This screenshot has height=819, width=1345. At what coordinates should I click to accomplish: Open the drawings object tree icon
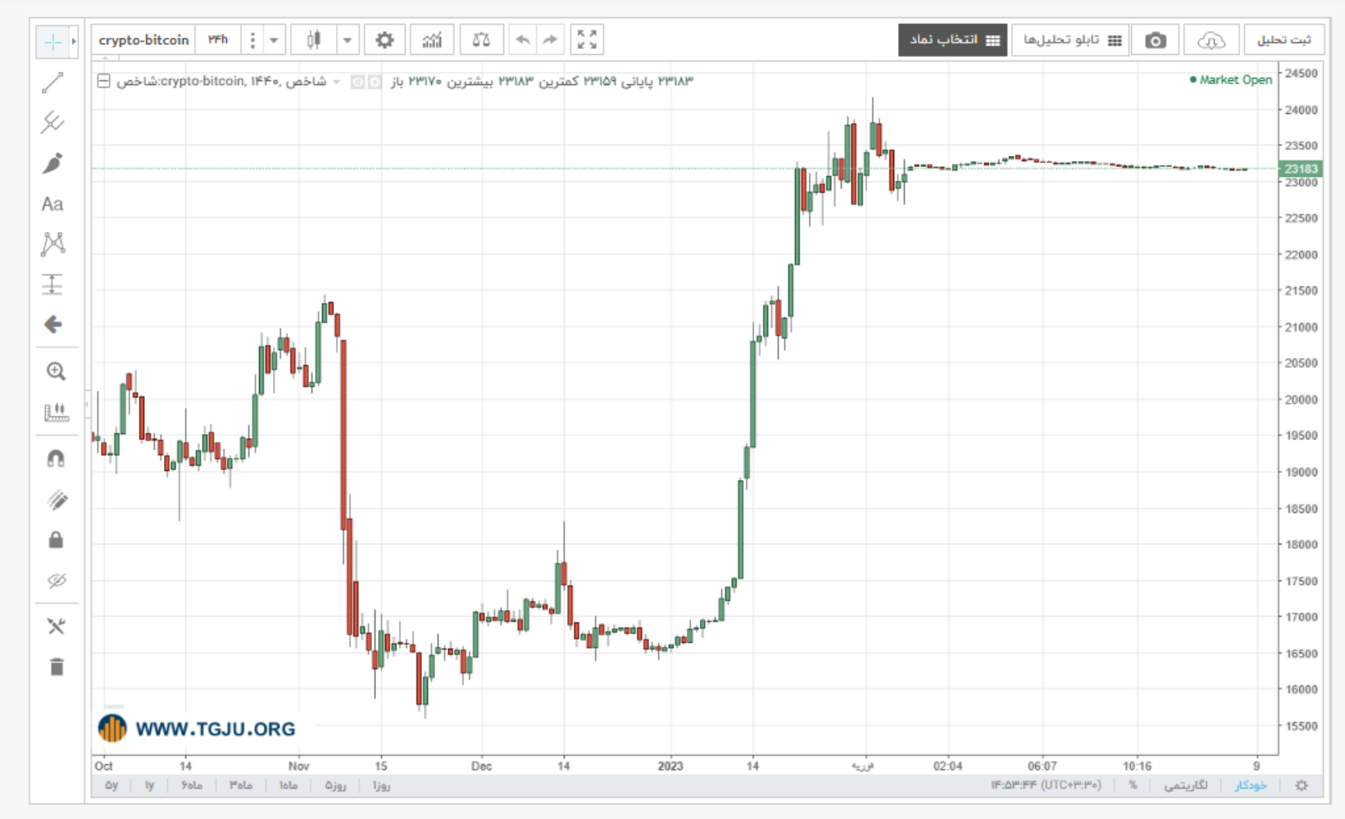(x=56, y=627)
